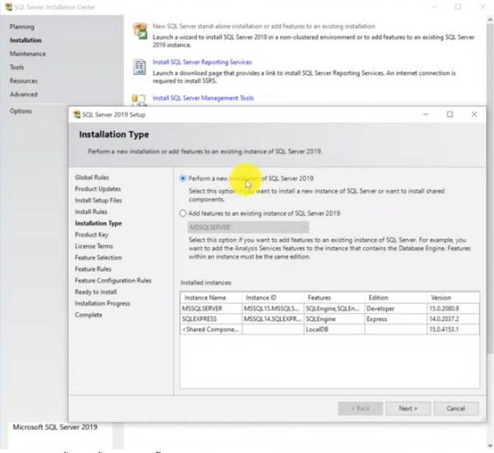The height and width of the screenshot is (453, 494).
Task: Click the Express edition cell
Action: 396,319
